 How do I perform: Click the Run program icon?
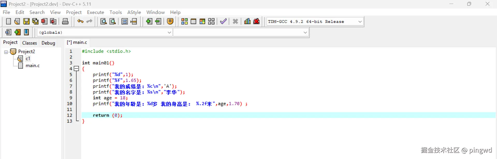pos(193,21)
